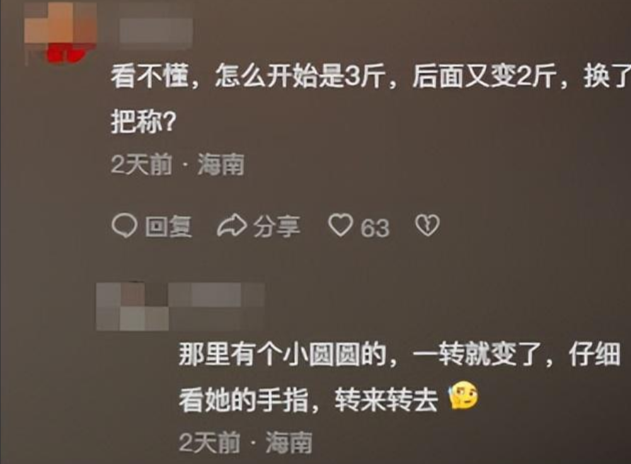Tap the 分享 share label
This screenshot has width=631, height=464.
pos(277,226)
